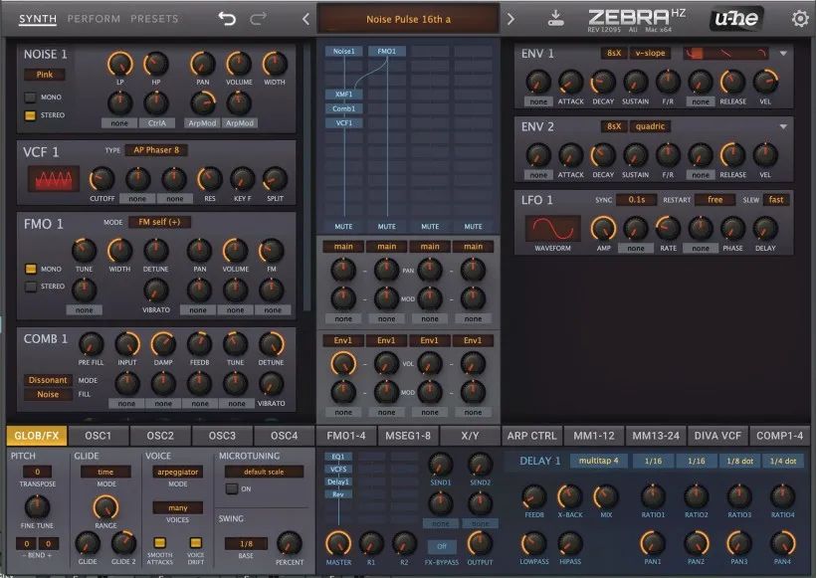Open COMB 1 Dissonant mode dropdown
The width and height of the screenshot is (816, 578).
click(x=48, y=380)
